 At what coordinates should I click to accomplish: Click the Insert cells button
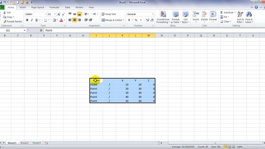coord(196,17)
